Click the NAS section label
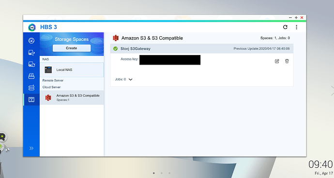Image resolution: width=334 pixels, height=178 pixels. pos(46,59)
